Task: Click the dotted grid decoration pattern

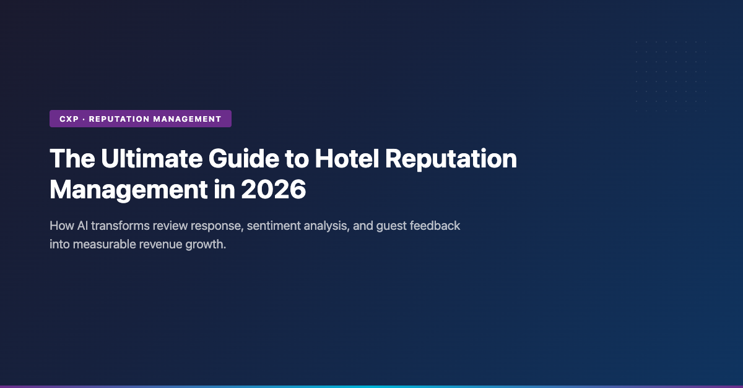Action: click(x=670, y=71)
